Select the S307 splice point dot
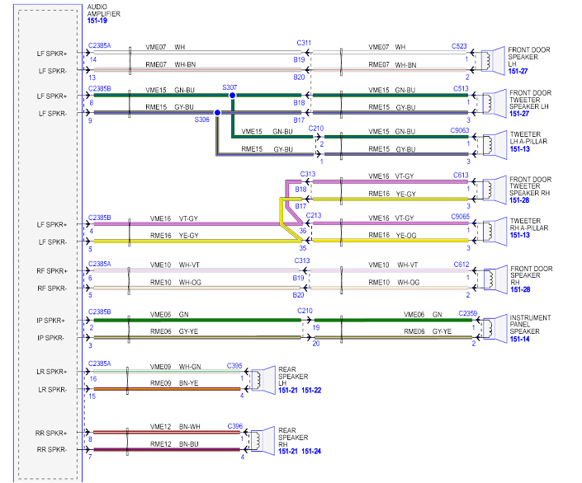Viewport: 582px width, 483px height. (x=232, y=96)
